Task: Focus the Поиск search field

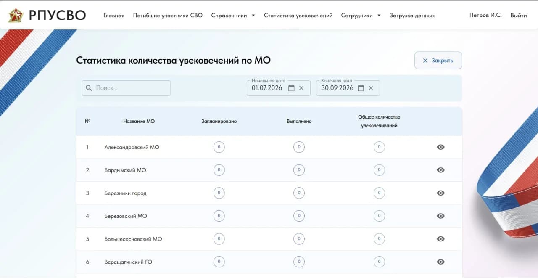Action: 126,88
